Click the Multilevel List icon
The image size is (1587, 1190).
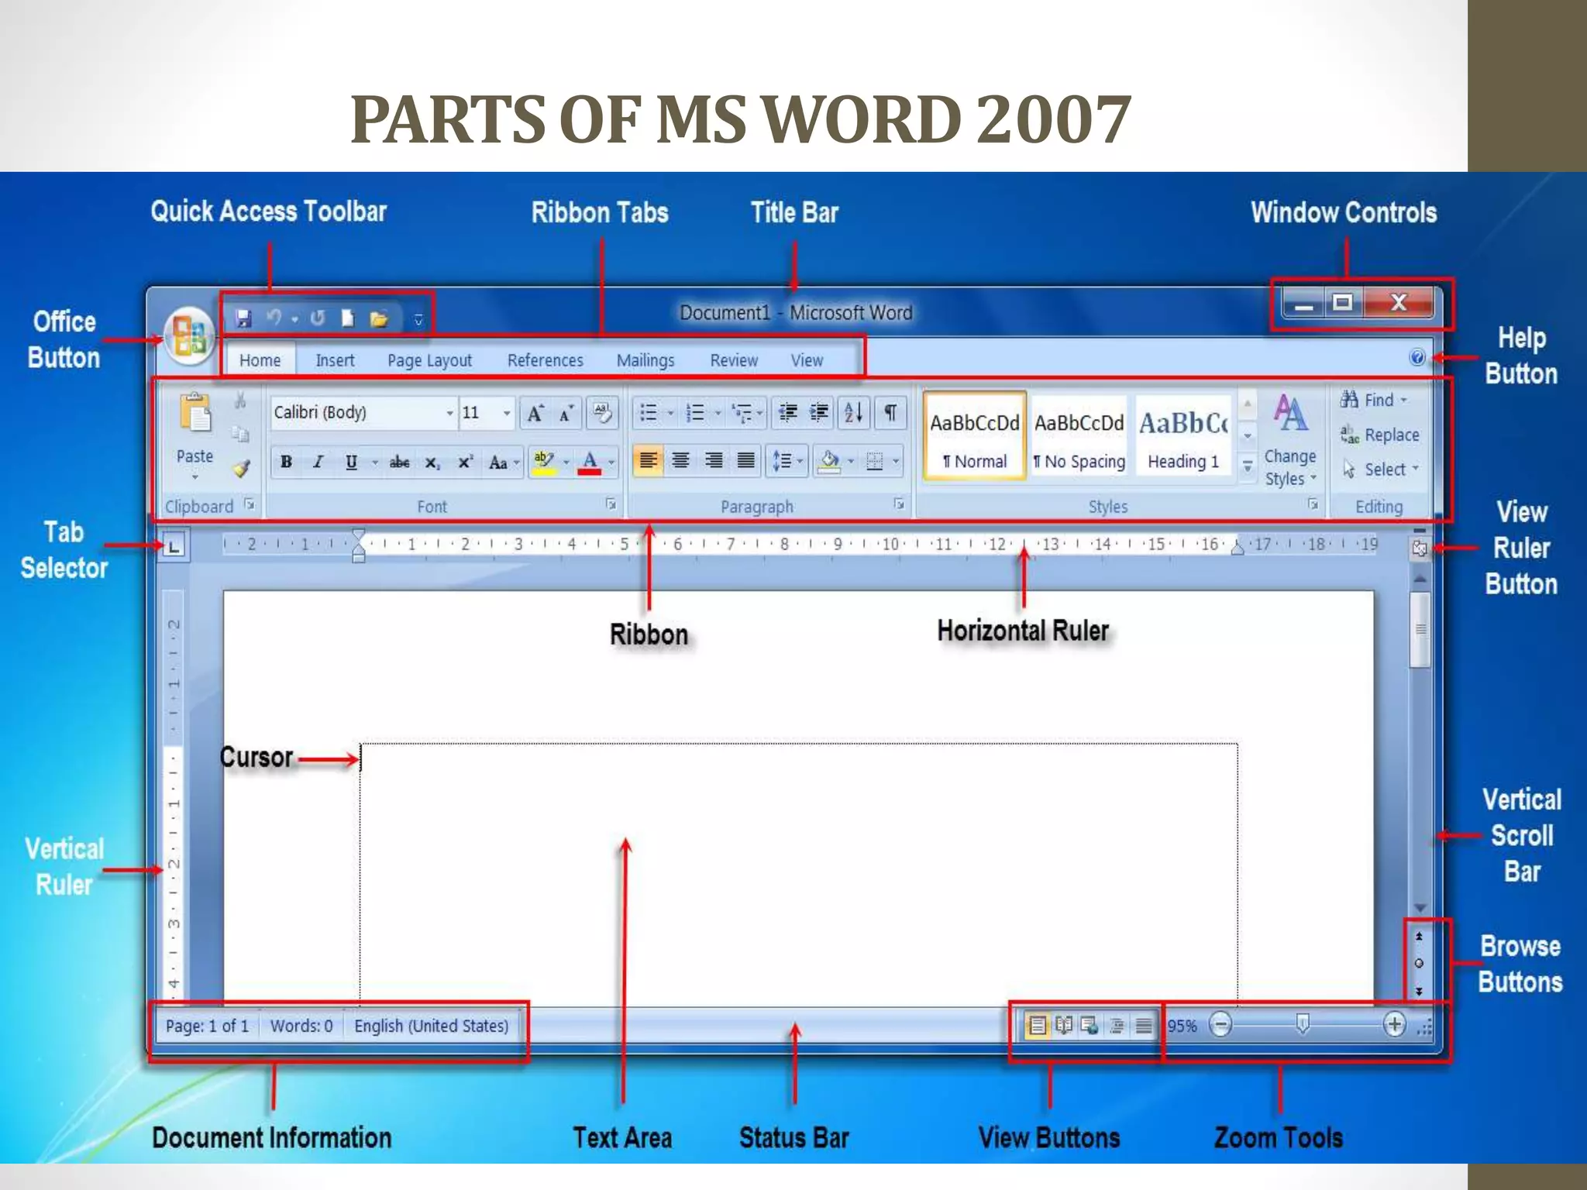click(742, 413)
